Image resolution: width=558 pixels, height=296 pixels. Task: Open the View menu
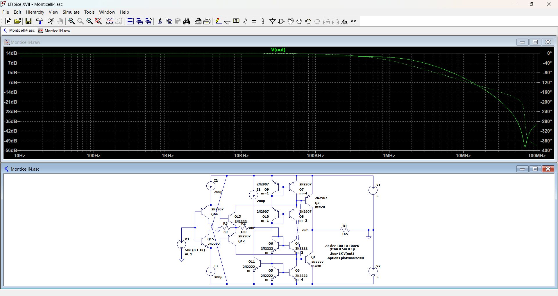[53, 12]
